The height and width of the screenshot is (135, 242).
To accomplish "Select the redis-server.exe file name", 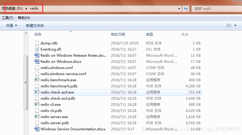I will pos(54,117).
